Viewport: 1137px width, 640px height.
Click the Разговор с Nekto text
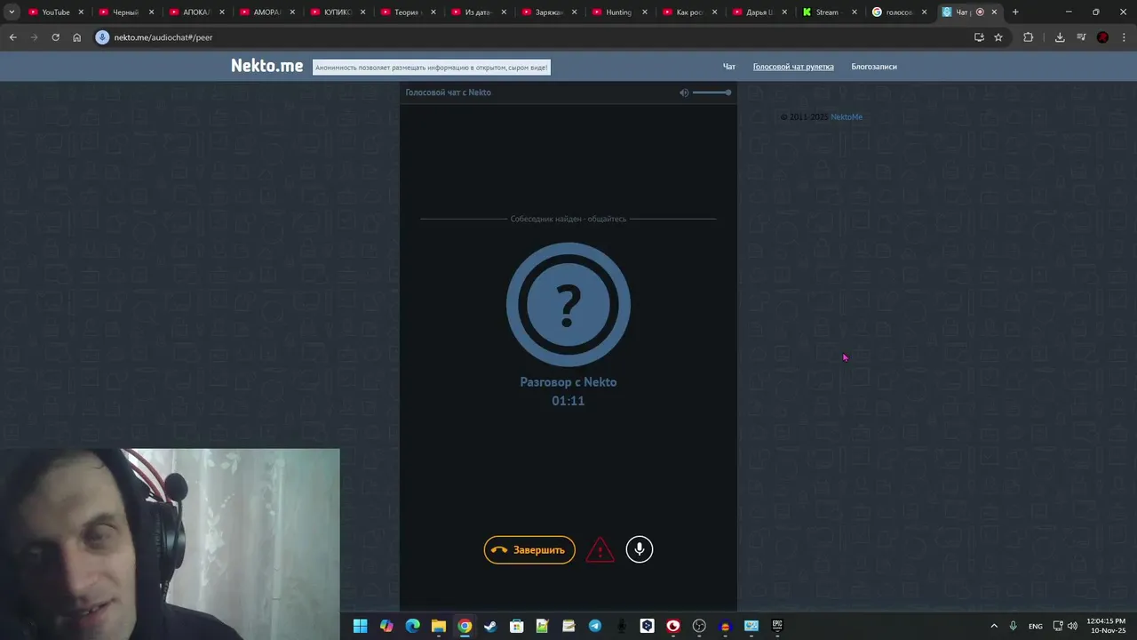pyautogui.click(x=568, y=382)
